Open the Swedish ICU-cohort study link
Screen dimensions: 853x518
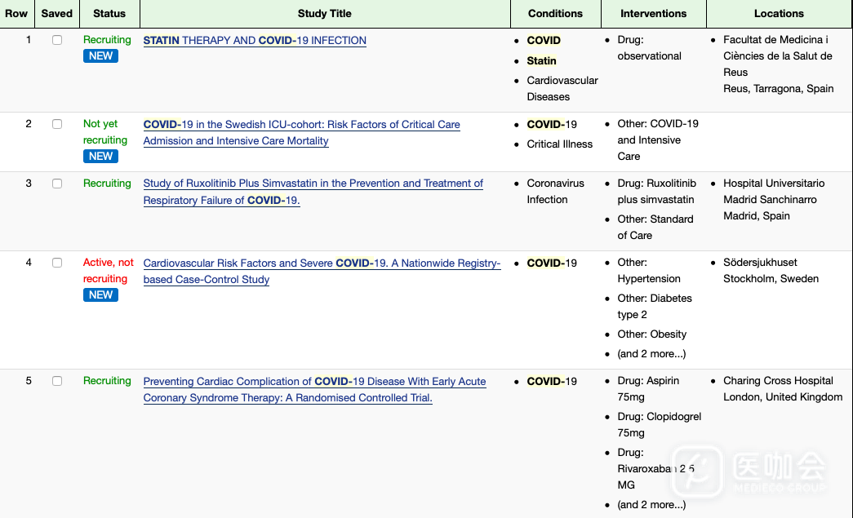[x=301, y=125]
